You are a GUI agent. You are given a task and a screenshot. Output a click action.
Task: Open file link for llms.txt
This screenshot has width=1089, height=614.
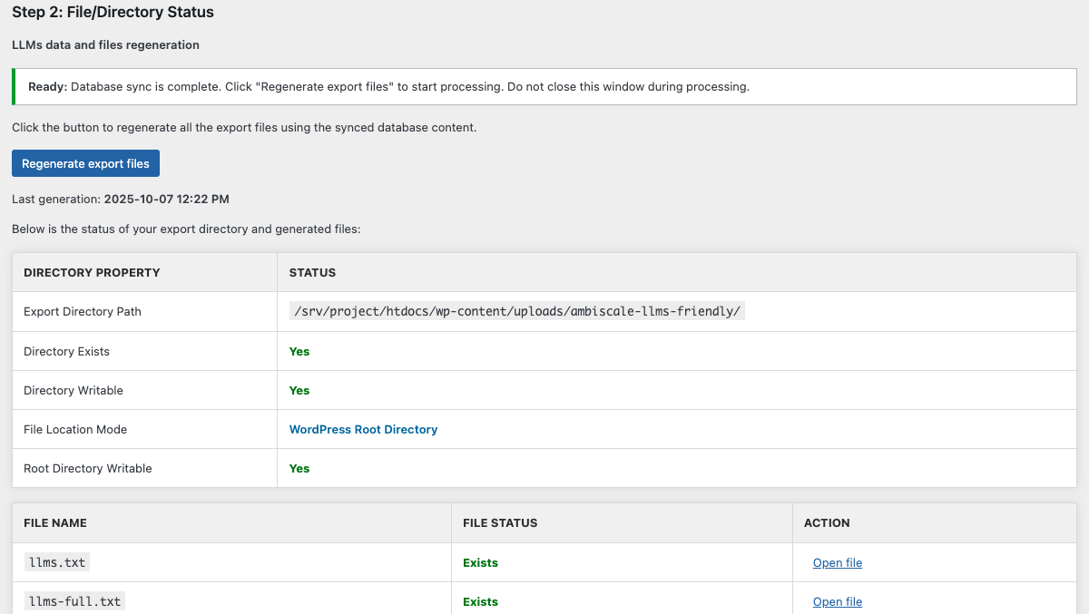click(837, 563)
